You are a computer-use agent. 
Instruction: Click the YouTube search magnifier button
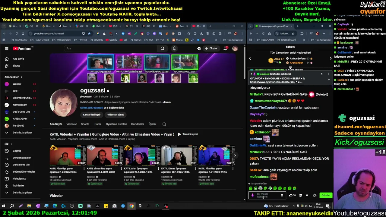click(x=163, y=49)
